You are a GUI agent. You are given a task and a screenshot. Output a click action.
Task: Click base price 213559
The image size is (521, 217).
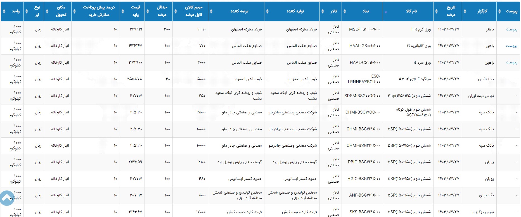tap(135, 162)
